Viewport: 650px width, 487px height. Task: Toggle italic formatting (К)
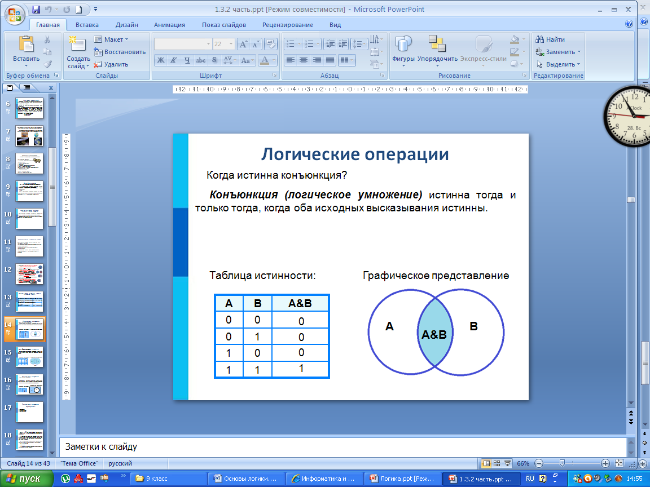coord(174,60)
